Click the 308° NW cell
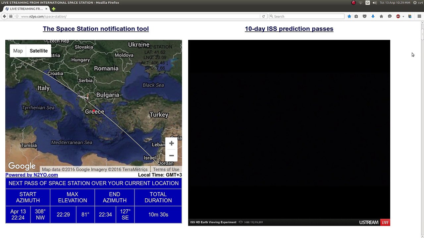This screenshot has height=238, width=424. pos(40,215)
